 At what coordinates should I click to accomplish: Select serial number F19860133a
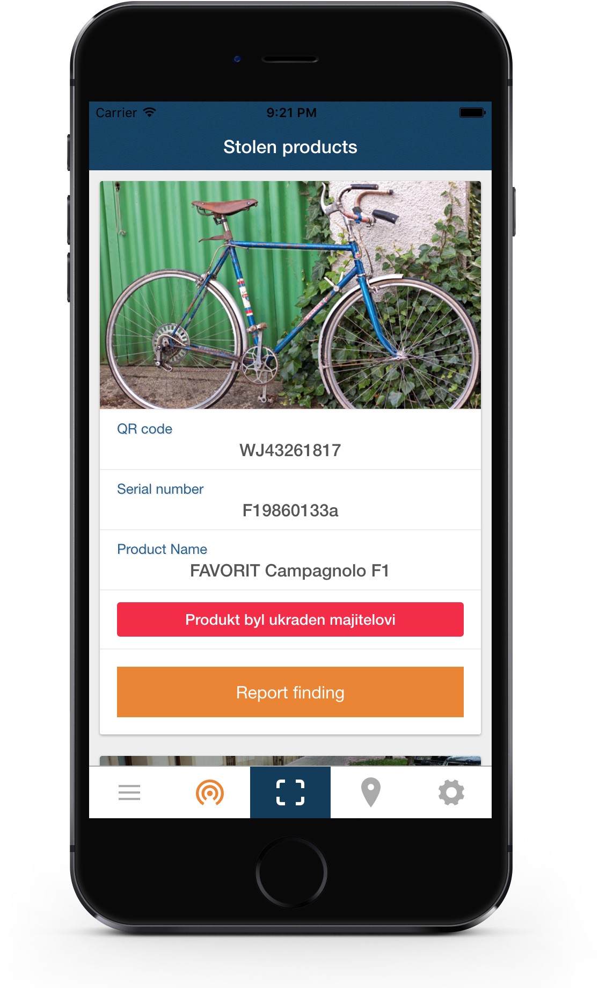[x=290, y=510]
